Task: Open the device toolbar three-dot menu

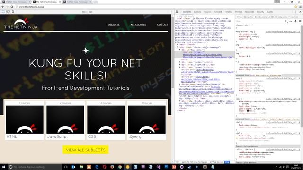Action: [x=171, y=12]
